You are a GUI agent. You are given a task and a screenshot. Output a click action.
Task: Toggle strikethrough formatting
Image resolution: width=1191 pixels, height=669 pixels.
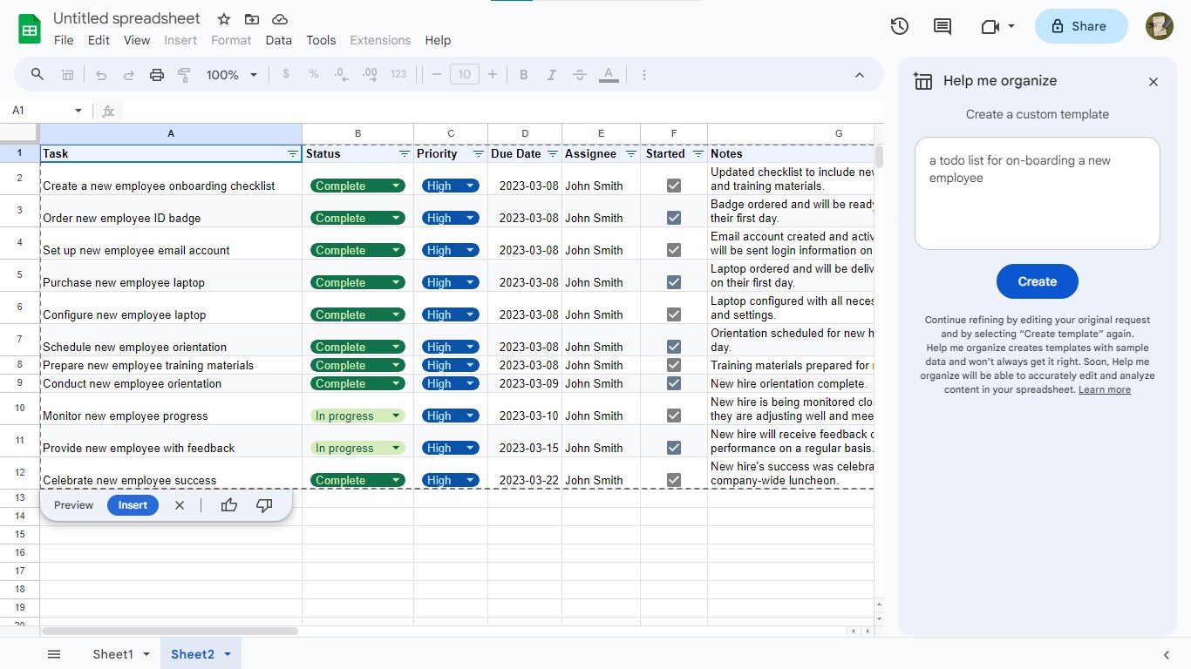pyautogui.click(x=580, y=75)
